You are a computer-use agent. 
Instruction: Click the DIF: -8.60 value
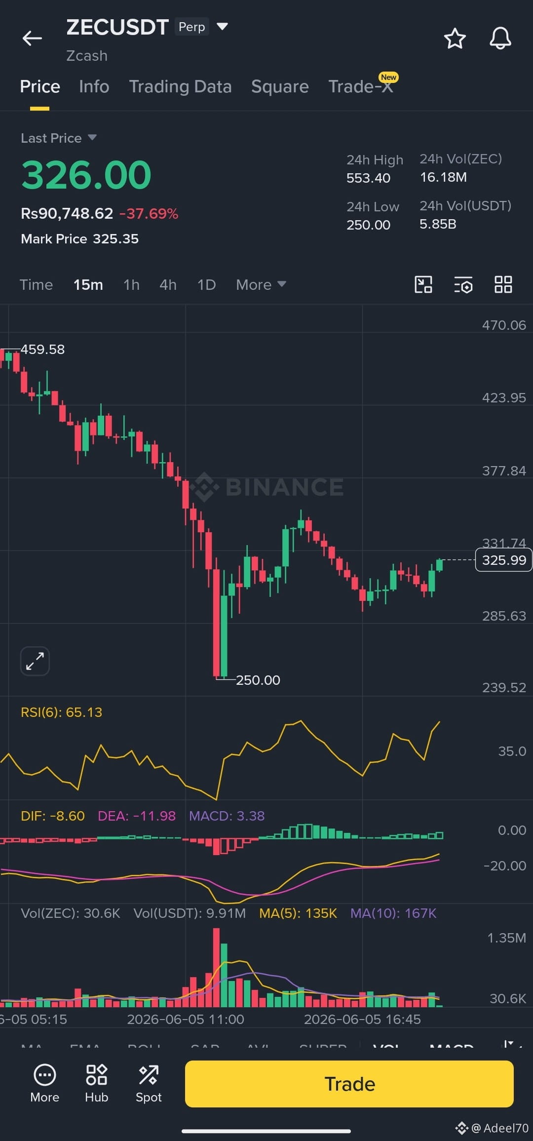pos(53,816)
